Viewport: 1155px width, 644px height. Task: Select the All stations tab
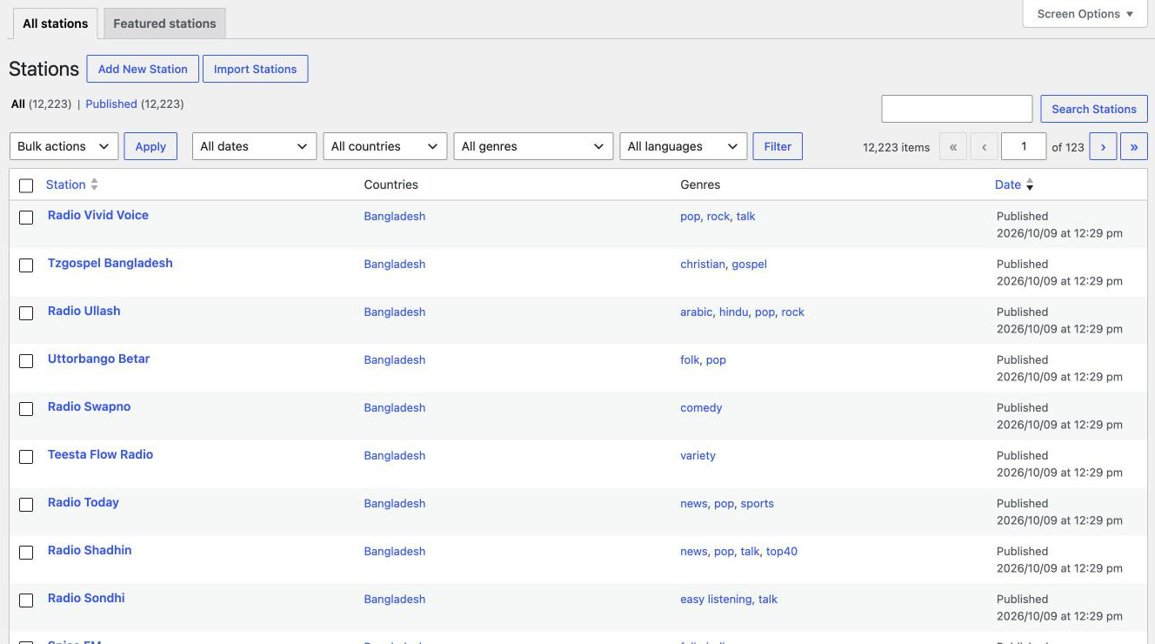pyautogui.click(x=56, y=23)
